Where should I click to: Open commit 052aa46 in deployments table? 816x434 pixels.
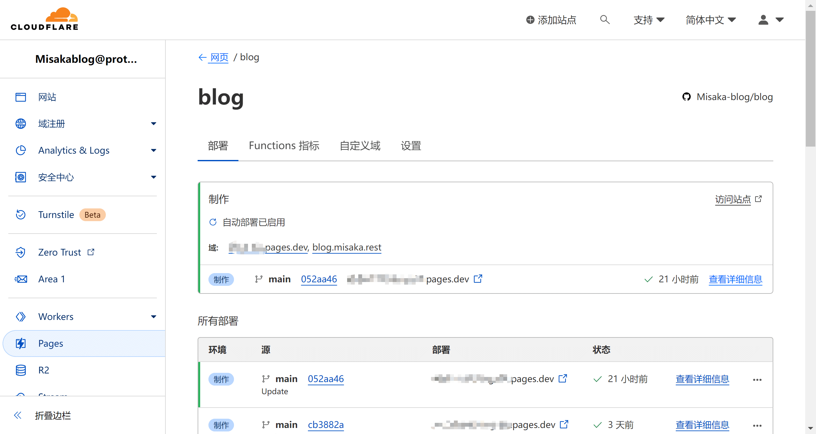[x=326, y=379]
